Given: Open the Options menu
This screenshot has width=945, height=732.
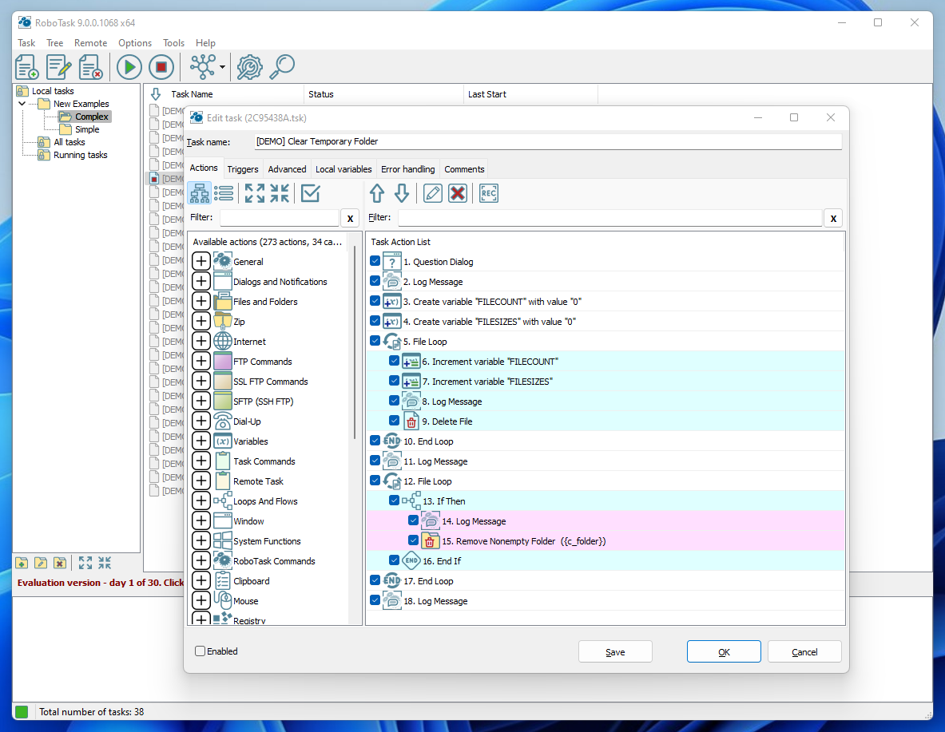Looking at the screenshot, I should tap(135, 43).
